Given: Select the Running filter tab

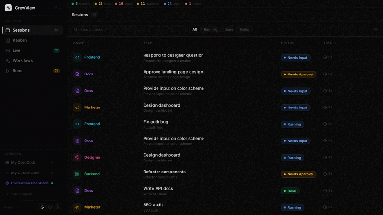Looking at the screenshot, I should pos(211,29).
